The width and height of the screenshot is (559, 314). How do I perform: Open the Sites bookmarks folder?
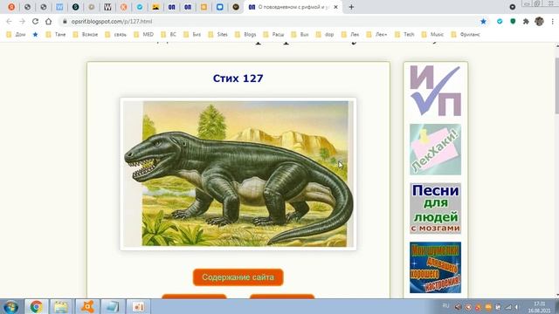[x=218, y=35]
